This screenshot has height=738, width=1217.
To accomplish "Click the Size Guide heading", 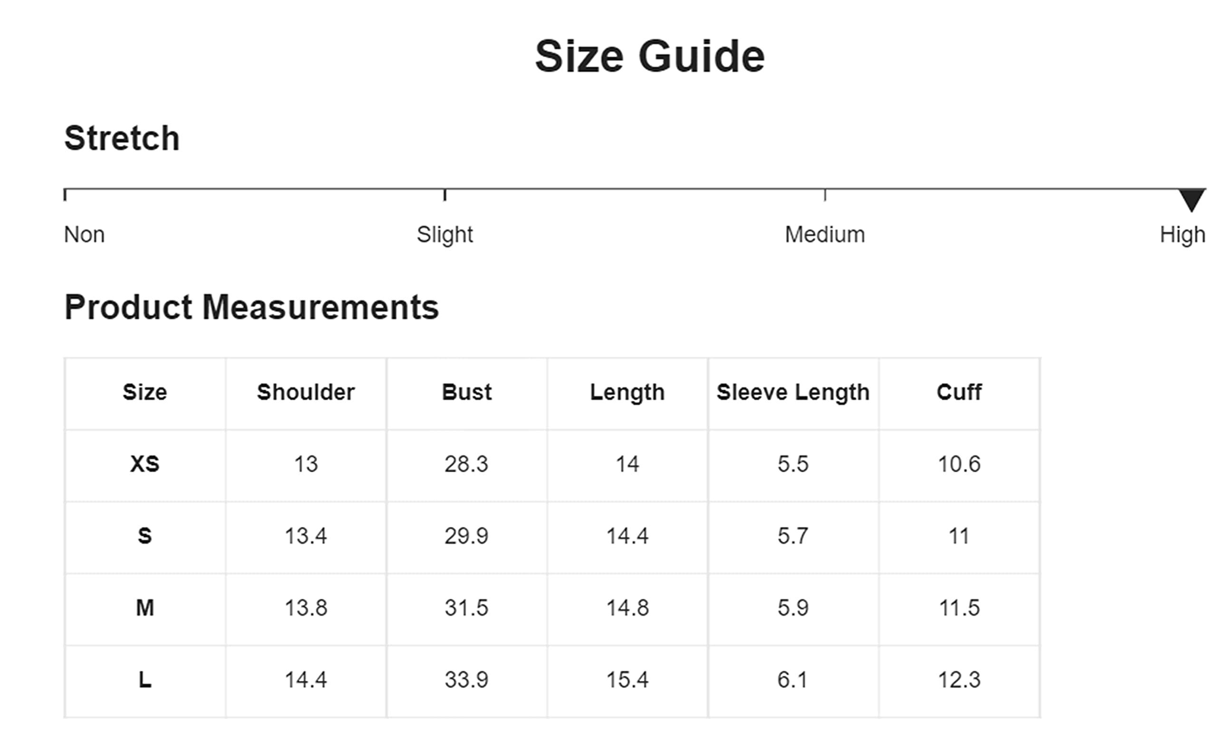I will click(x=650, y=56).
